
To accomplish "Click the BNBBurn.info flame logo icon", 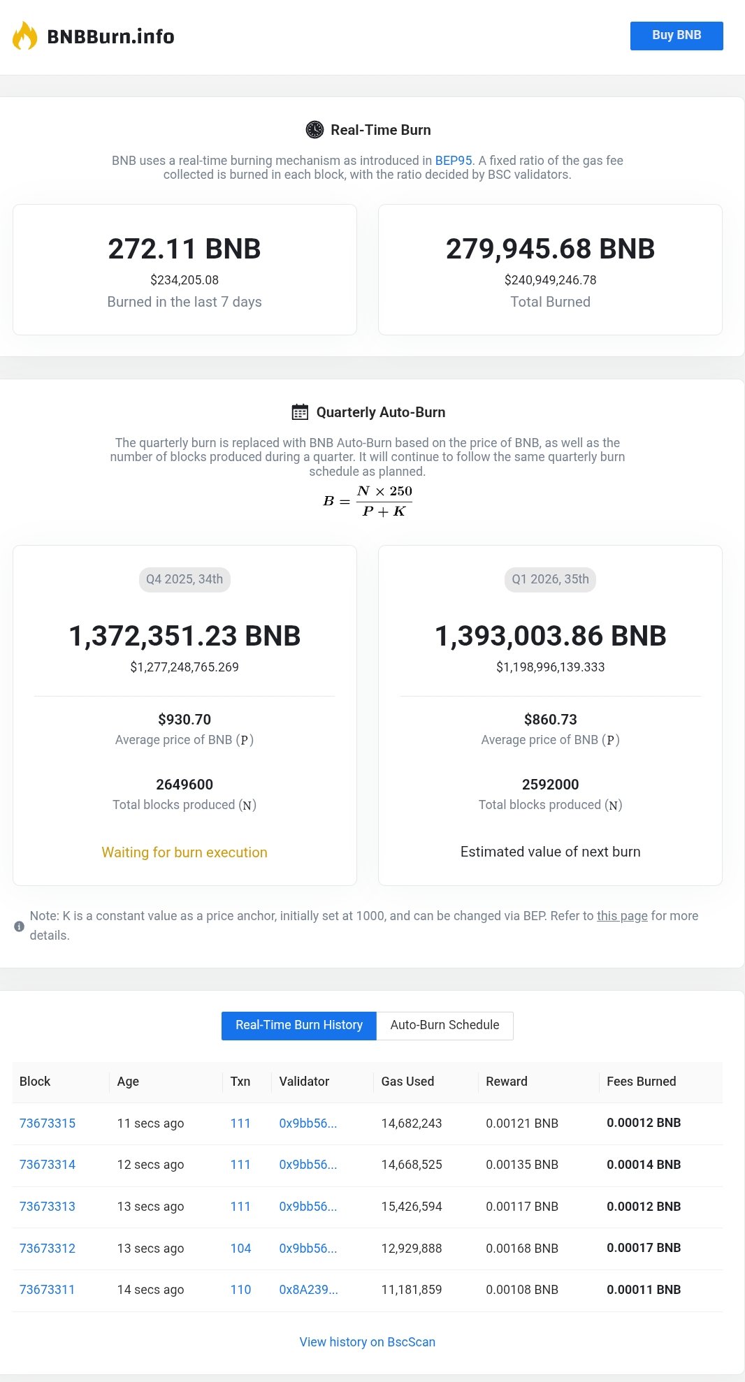I will [x=25, y=36].
